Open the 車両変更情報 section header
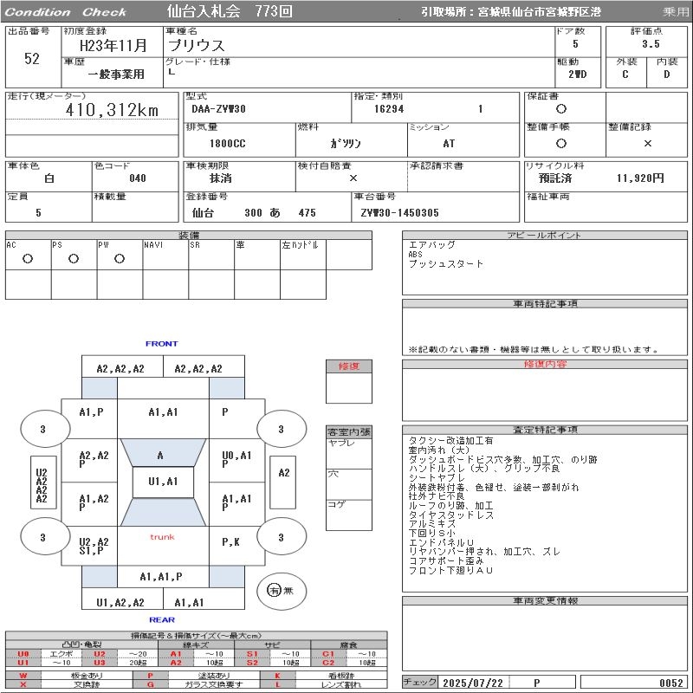The width and height of the screenshot is (693, 693). click(545, 600)
